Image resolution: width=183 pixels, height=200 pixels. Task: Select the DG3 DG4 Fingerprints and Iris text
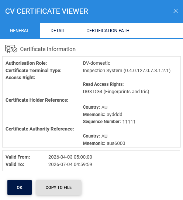tap(116, 92)
